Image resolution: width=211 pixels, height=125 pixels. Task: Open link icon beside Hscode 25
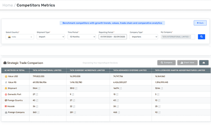(x=159, y=106)
